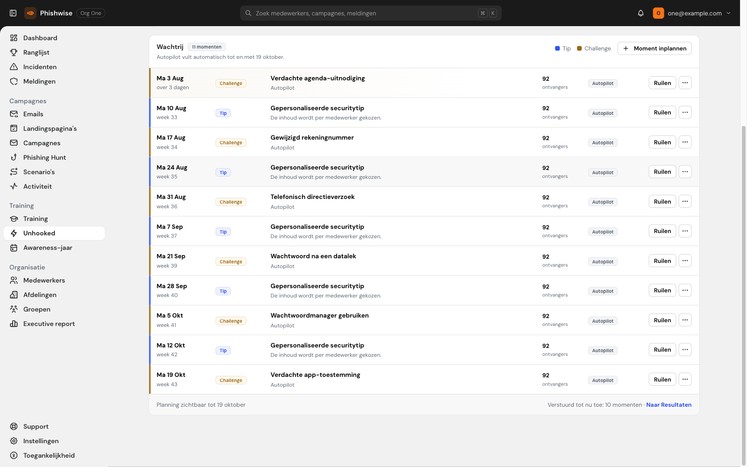Click the Dashboard grid icon
747x467 pixels.
click(x=14, y=38)
